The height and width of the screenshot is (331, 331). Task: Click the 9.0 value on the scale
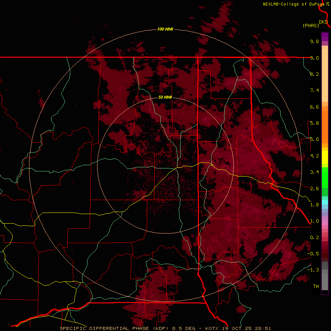tap(314, 58)
